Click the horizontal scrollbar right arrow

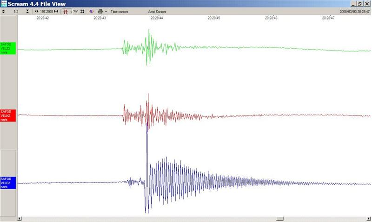[x=368, y=219]
